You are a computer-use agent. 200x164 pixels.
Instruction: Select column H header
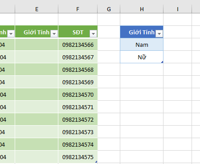tap(142, 9)
